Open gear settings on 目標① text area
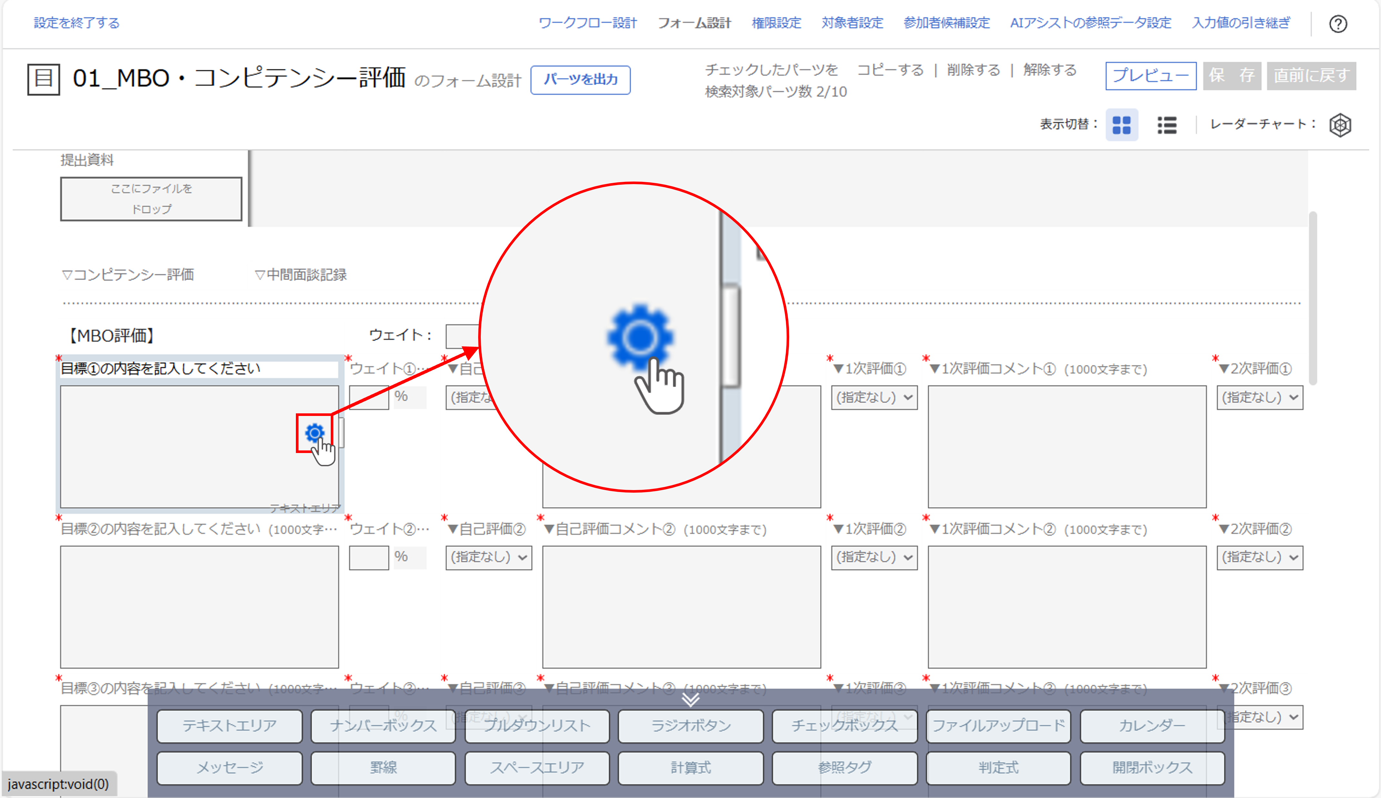Screen dimensions: 1381x798 pyautogui.click(x=315, y=432)
